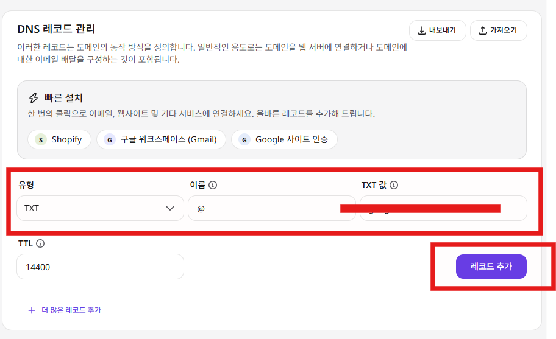Screen dimensions: 556x339
Task: Click the plus icon for more records
Action: pyautogui.click(x=32, y=310)
